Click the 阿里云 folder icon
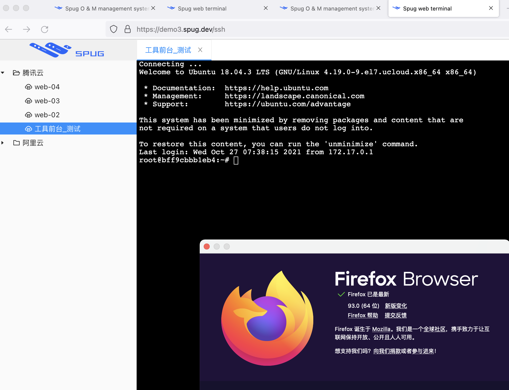 tap(16, 143)
